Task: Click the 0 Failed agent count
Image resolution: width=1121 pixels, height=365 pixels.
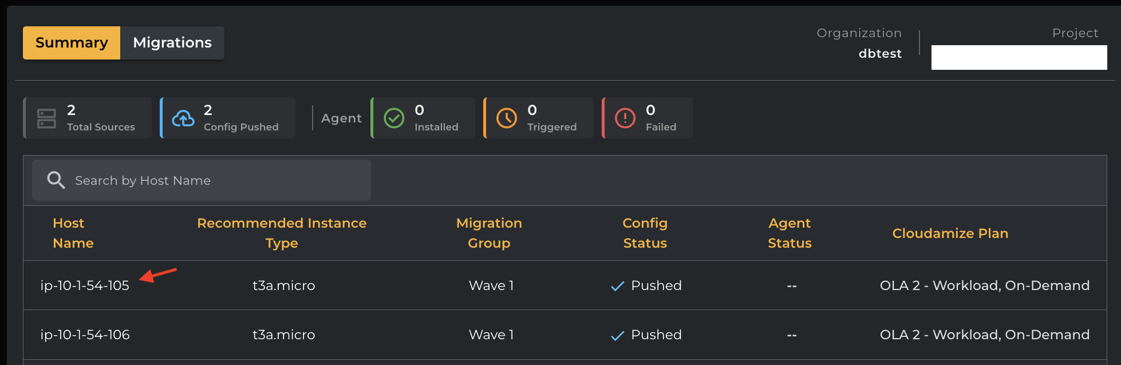Action: (650, 110)
